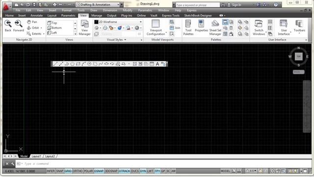Open the Drafting & Annotation workspace dropdown
Image resolution: width=314 pixels, height=177 pixels.
coord(97,4)
